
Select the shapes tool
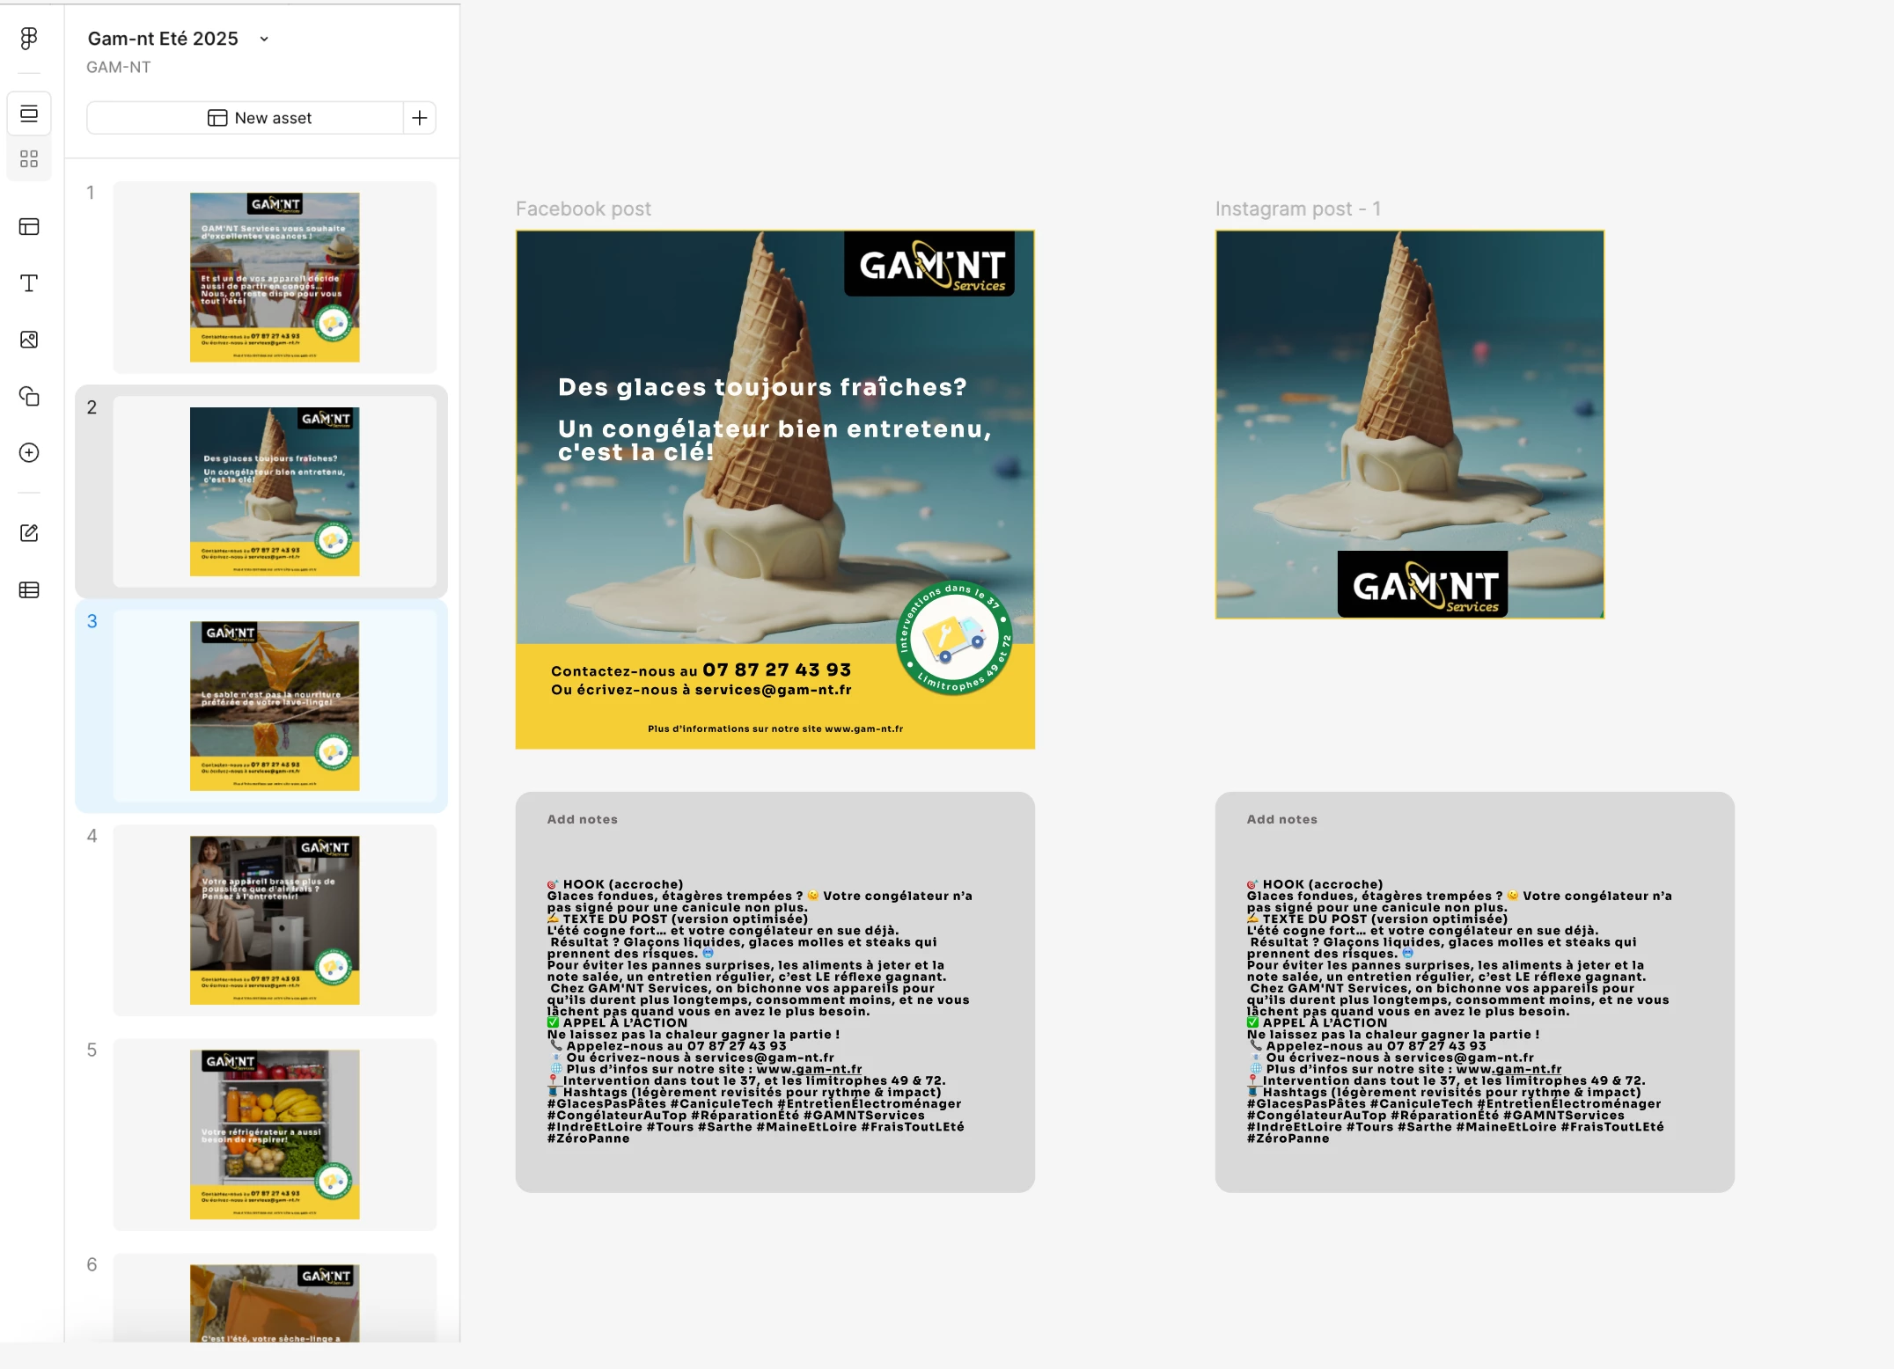29,396
